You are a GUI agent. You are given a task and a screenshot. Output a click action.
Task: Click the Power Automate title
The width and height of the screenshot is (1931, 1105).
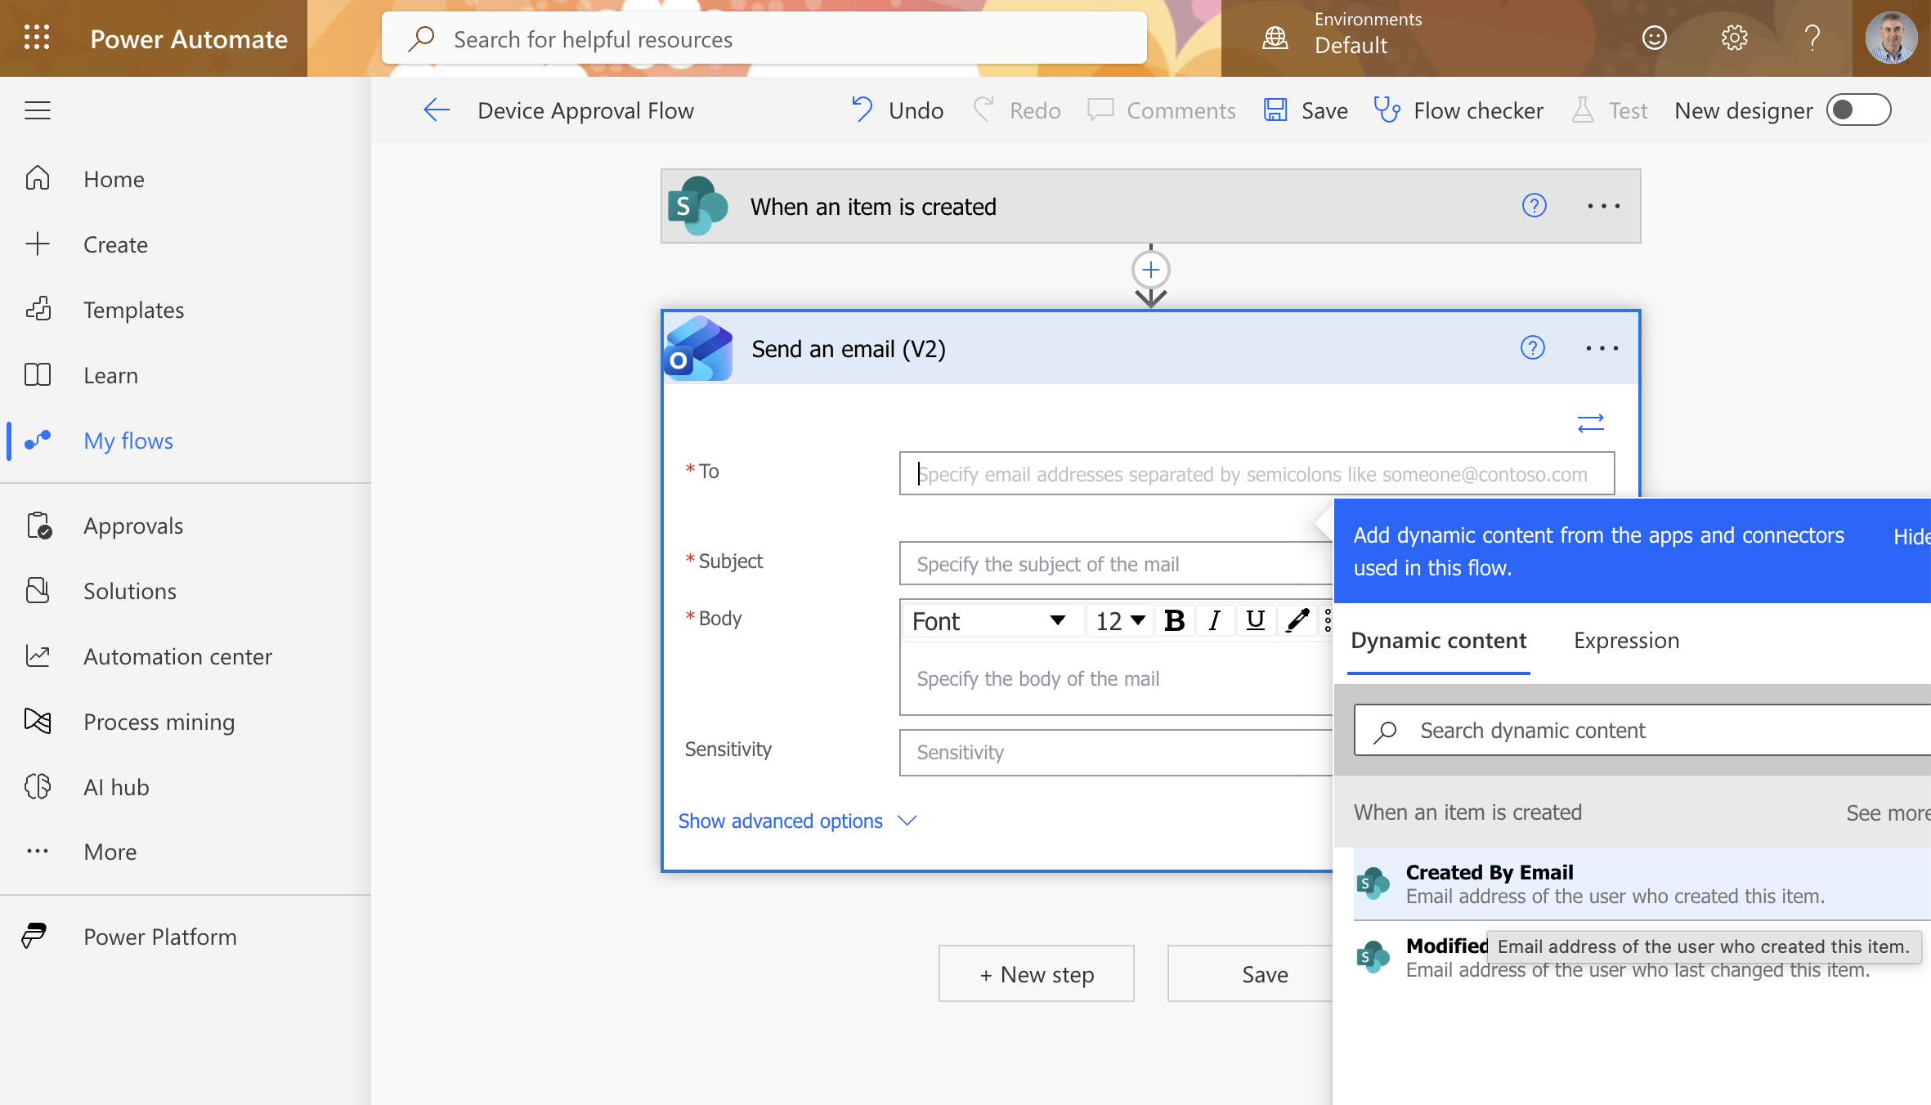[x=189, y=38]
